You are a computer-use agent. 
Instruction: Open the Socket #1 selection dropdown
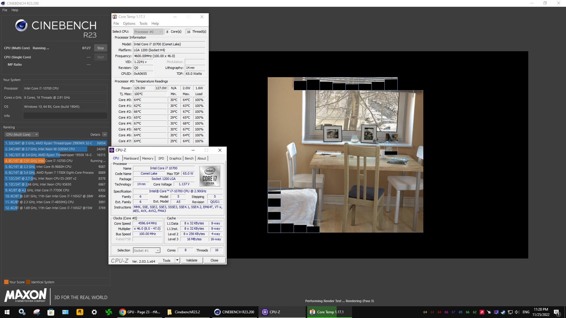coord(147,251)
